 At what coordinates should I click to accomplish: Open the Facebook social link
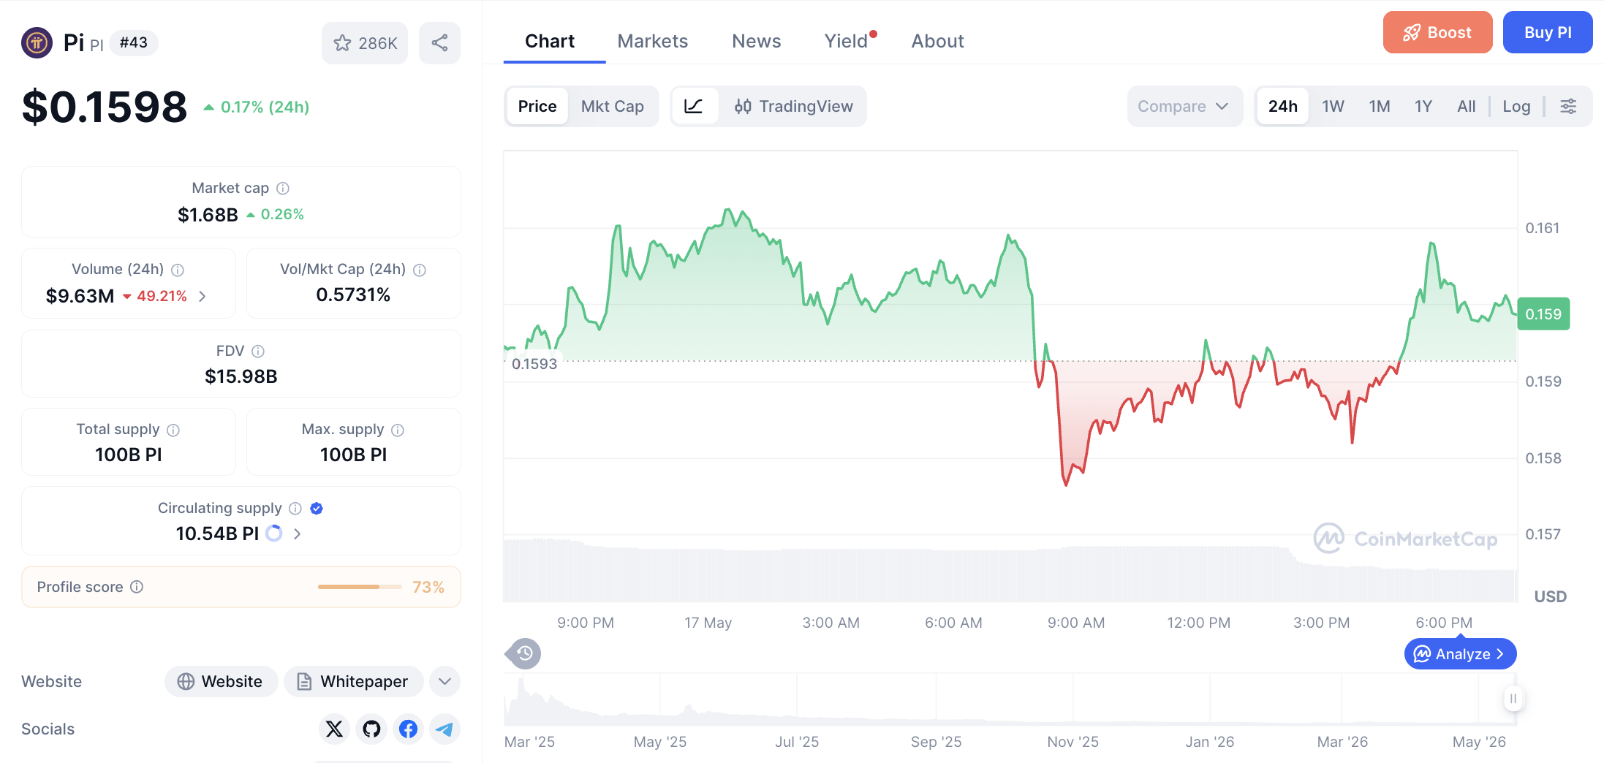tap(408, 729)
